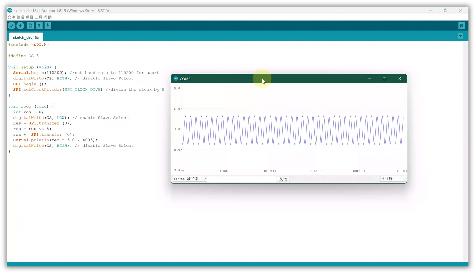Open the 工具 menu
475x273 pixels.
point(38,17)
